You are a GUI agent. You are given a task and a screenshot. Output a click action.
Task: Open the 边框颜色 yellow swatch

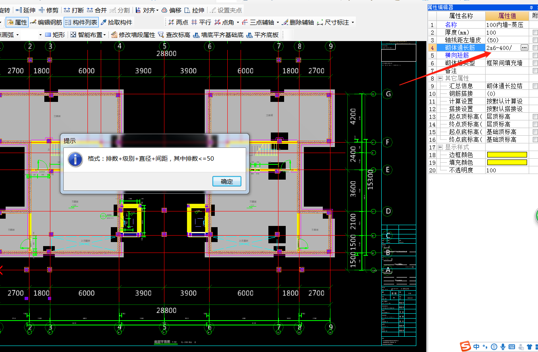[507, 155]
